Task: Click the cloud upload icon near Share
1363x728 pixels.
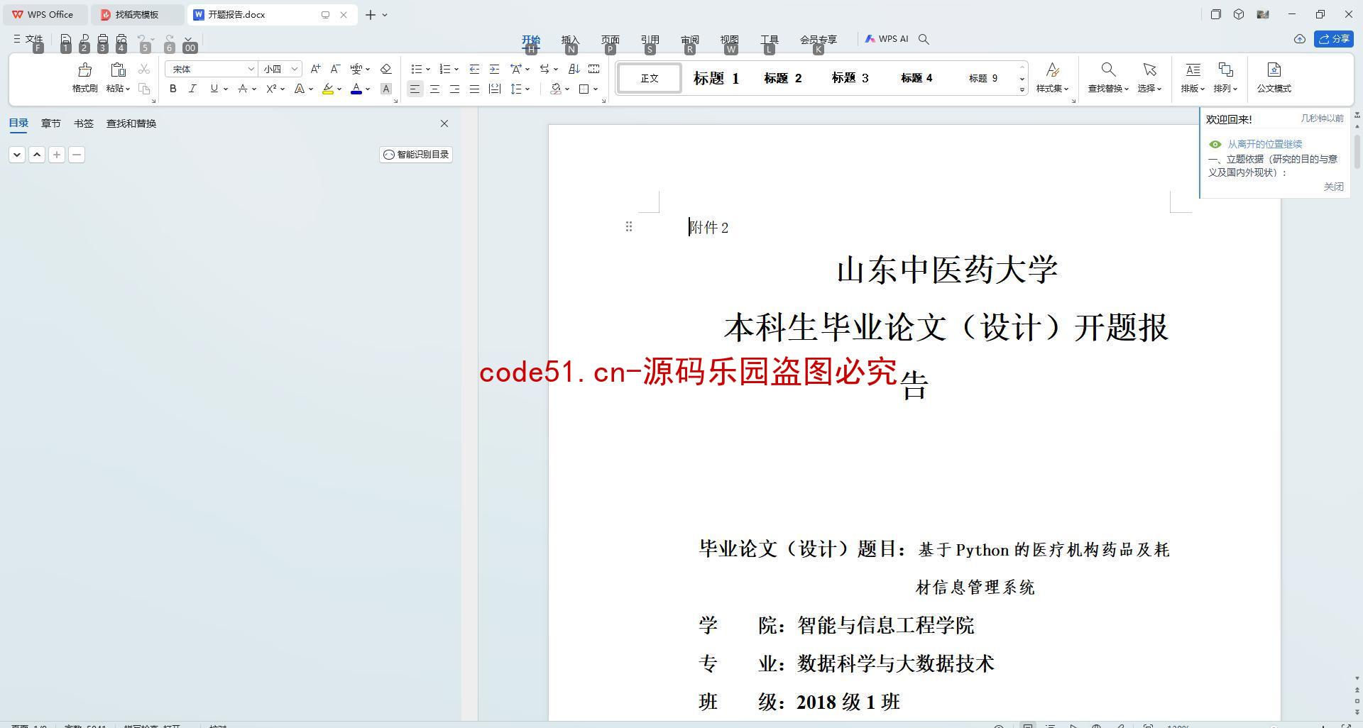Action: coord(1299,39)
